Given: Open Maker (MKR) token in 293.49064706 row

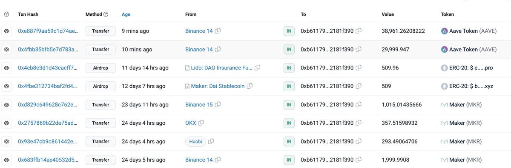Looking at the screenshot, I should pos(461,141).
